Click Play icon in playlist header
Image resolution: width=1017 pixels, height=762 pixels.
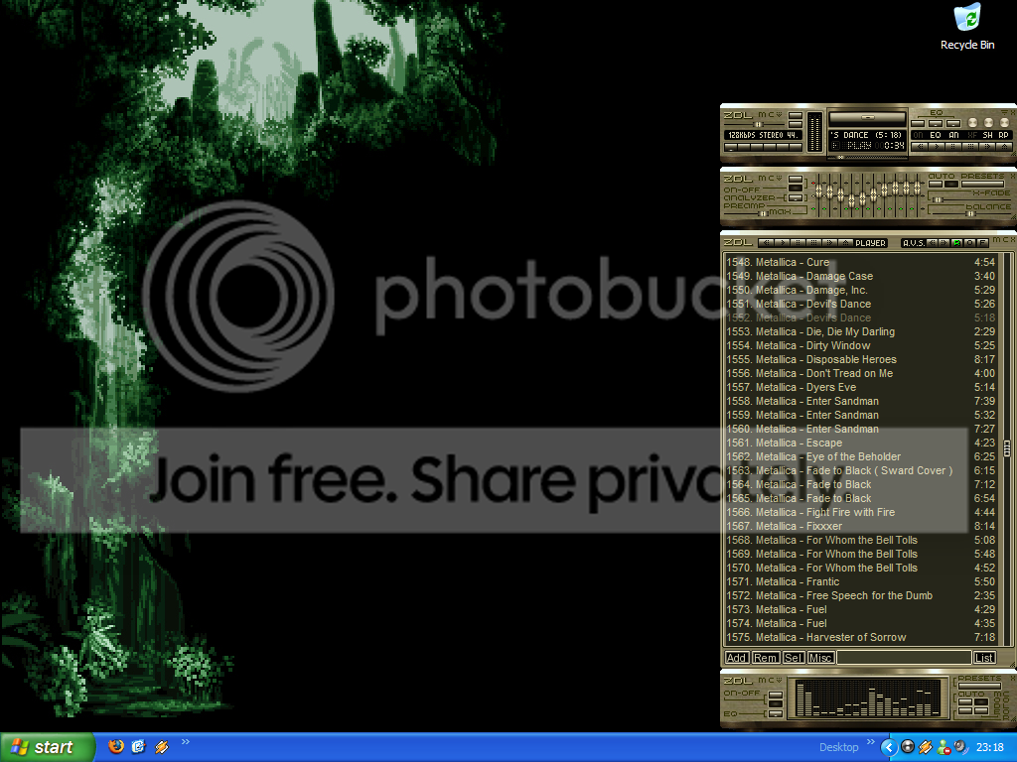pos(783,243)
